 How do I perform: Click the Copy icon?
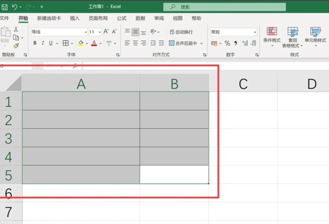[16, 38]
